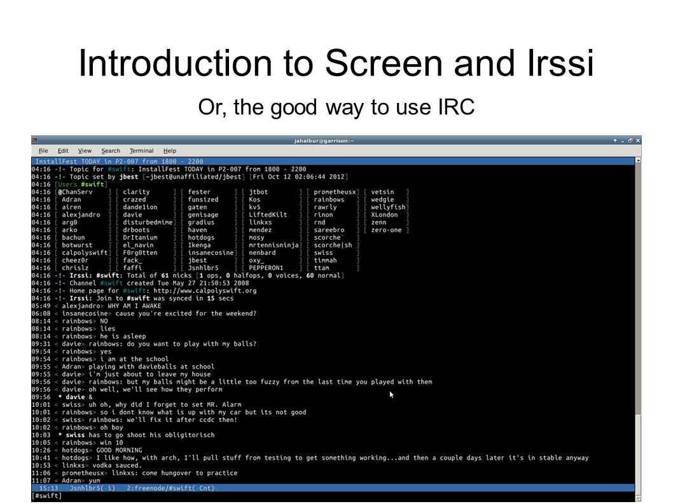Click the jahalbur@garrison window title

coord(324,140)
